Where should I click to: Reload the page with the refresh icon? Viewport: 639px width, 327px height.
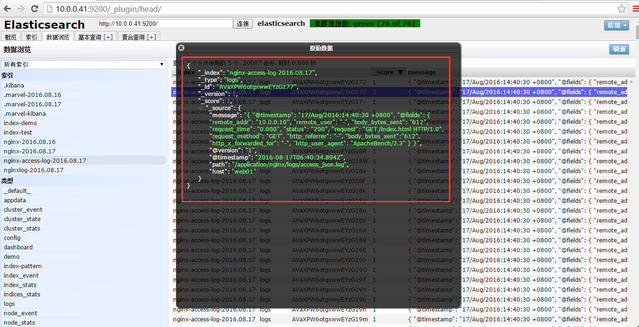[x=35, y=8]
